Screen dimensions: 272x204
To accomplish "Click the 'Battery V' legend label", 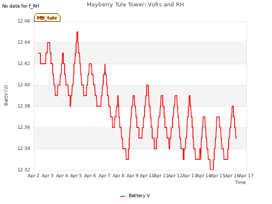I will coord(139,195).
